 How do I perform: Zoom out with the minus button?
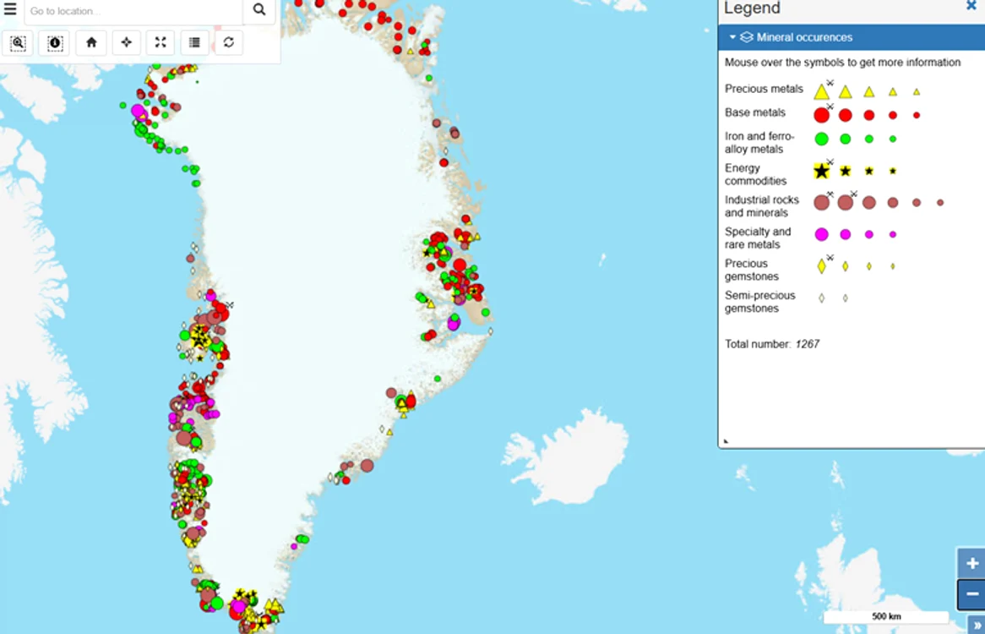click(971, 593)
